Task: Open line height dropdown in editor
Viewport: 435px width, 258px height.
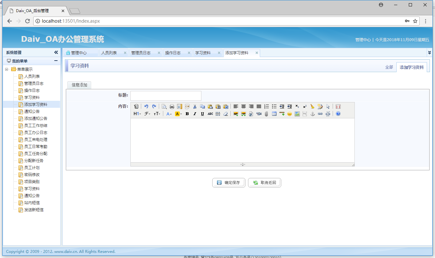Action: click(x=218, y=114)
